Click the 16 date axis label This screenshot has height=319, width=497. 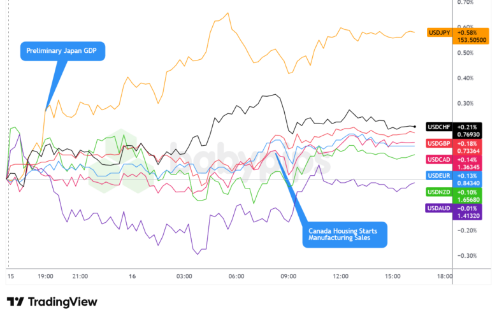click(133, 277)
